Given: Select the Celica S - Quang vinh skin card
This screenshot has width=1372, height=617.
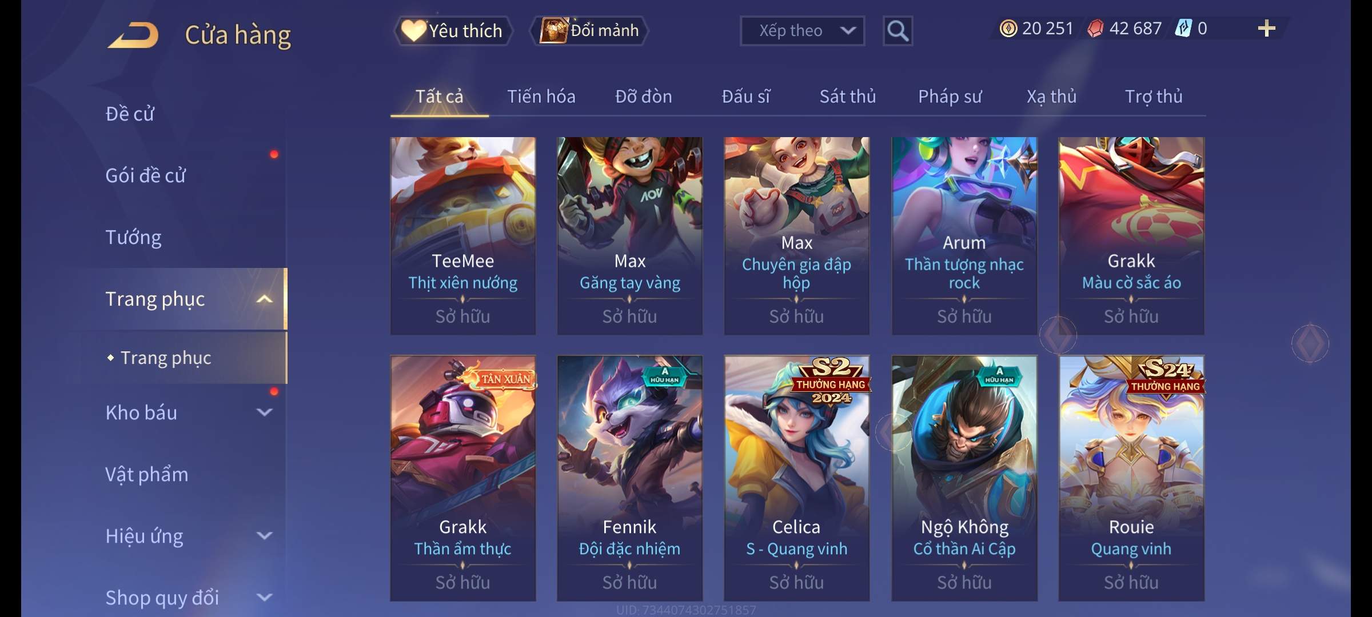Looking at the screenshot, I should [x=797, y=478].
